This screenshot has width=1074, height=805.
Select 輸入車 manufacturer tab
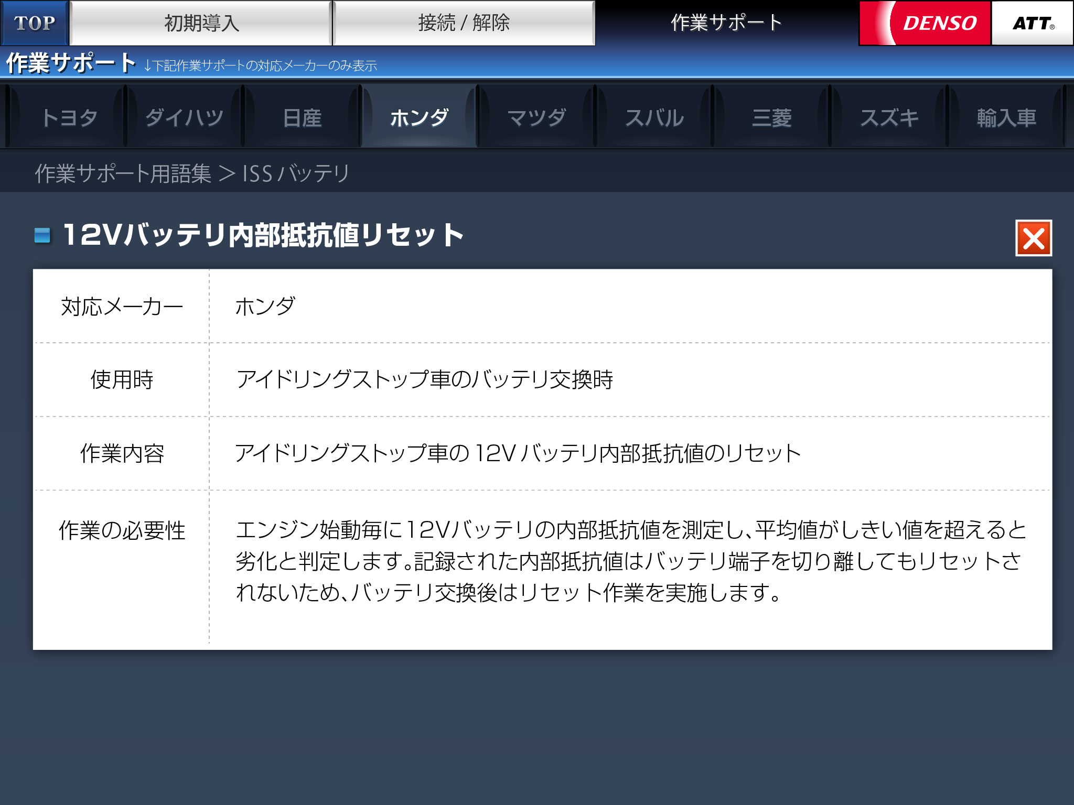1006,117
